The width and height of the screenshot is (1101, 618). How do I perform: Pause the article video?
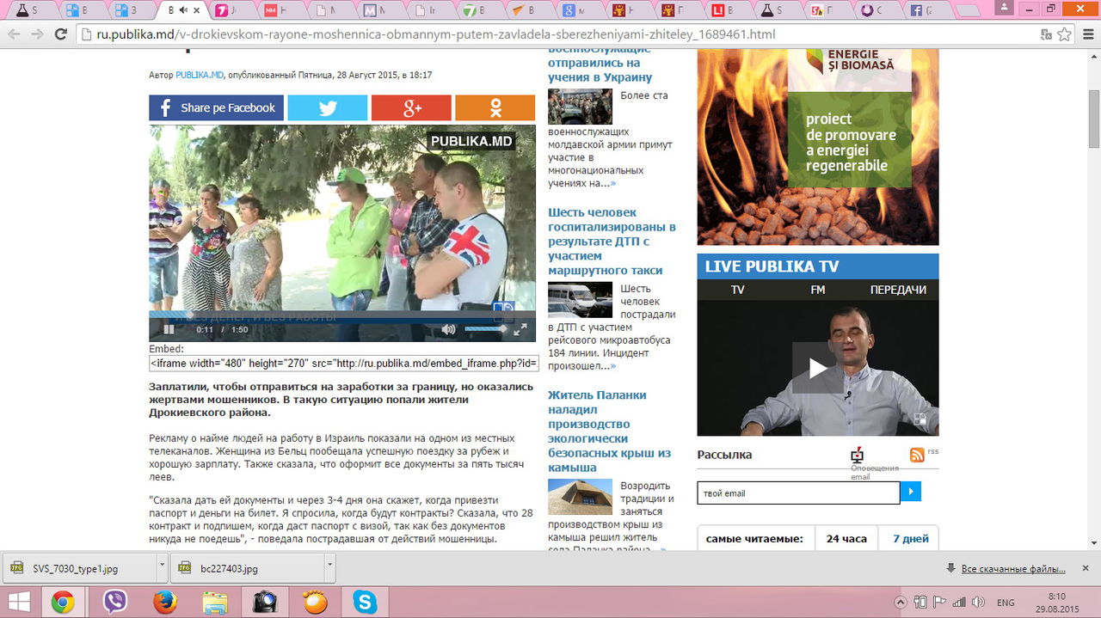[x=169, y=329]
